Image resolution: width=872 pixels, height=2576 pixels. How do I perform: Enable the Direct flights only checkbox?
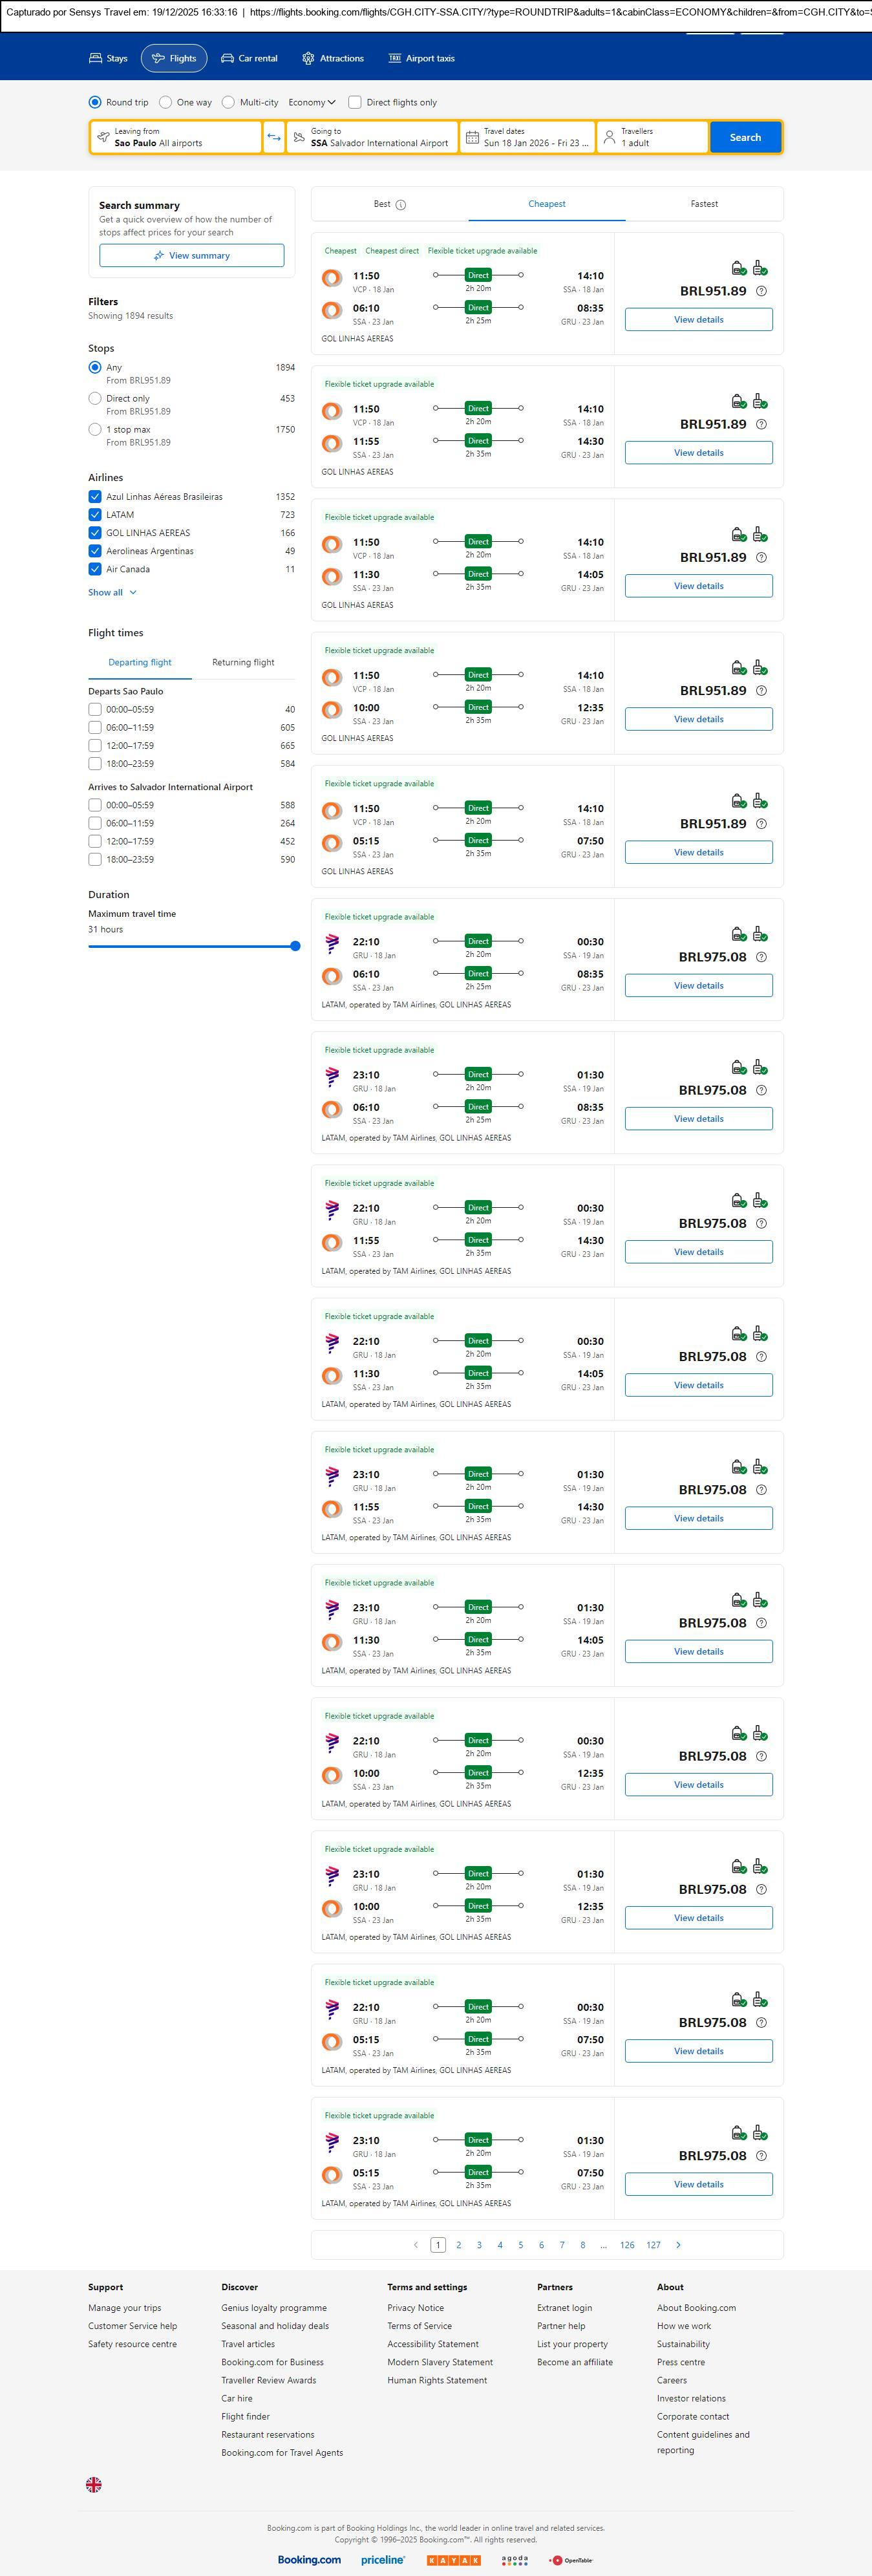(x=355, y=102)
